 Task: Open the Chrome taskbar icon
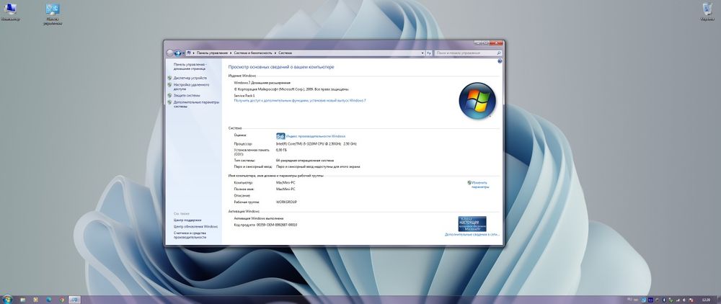(x=61, y=300)
